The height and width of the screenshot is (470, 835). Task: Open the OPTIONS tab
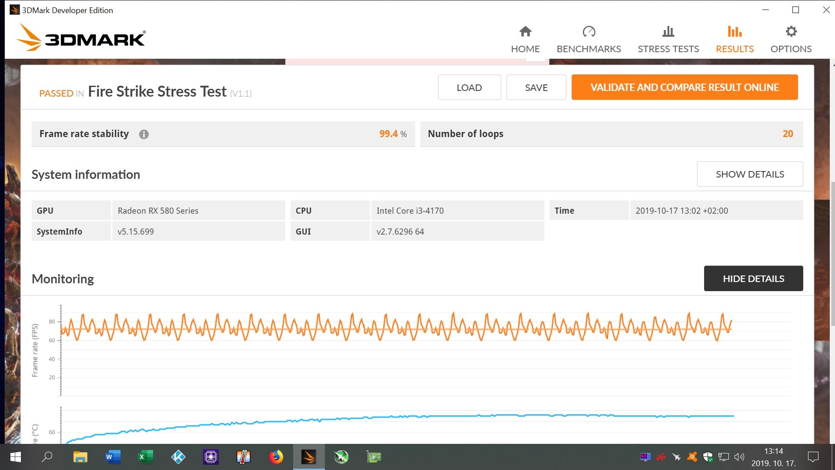791,39
